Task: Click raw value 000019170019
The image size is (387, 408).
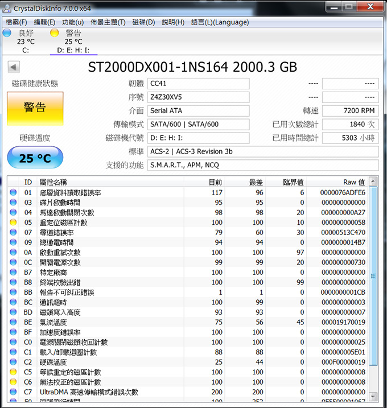Action: (343, 322)
